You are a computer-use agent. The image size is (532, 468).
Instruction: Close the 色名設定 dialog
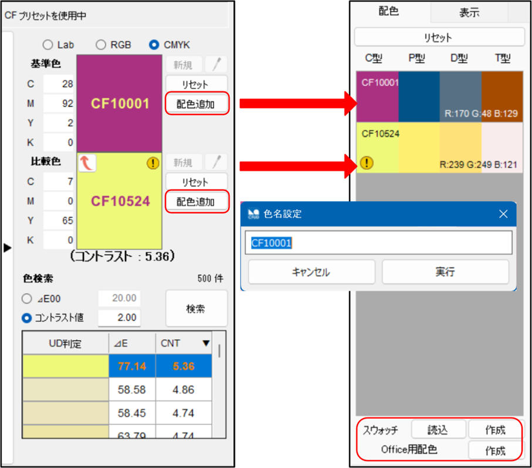(x=503, y=214)
